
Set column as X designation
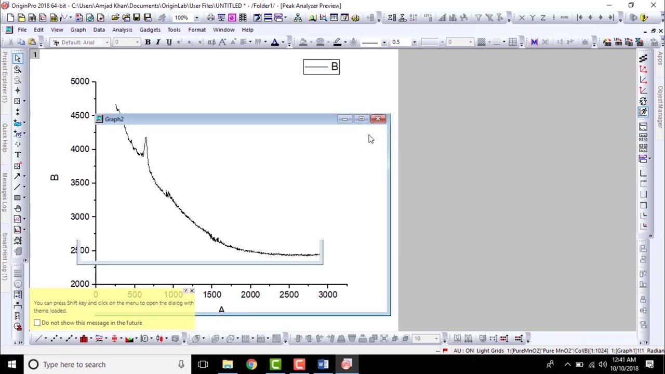(x=522, y=18)
